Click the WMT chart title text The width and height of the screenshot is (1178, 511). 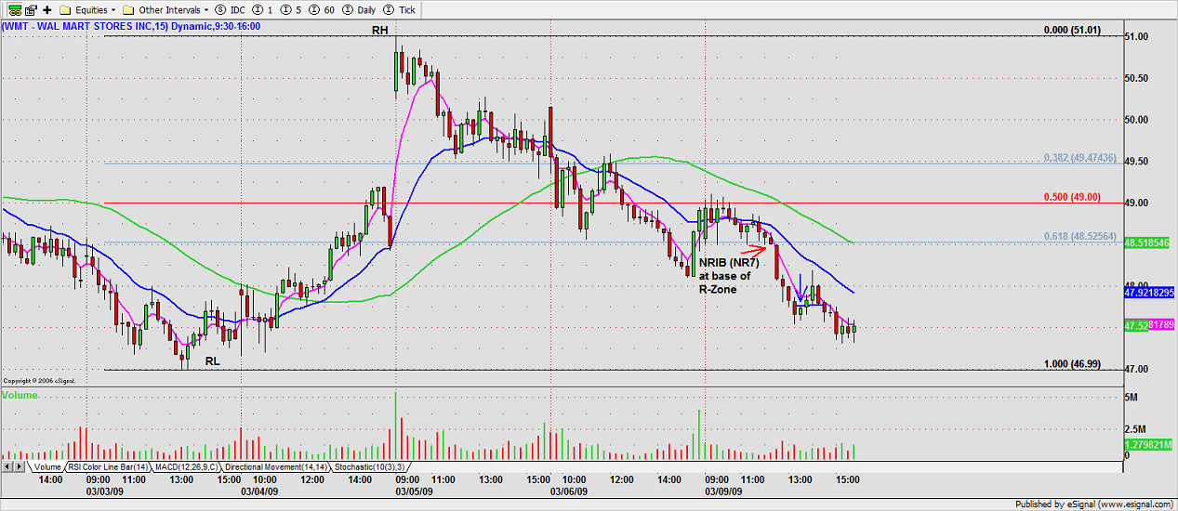pyautogui.click(x=131, y=26)
